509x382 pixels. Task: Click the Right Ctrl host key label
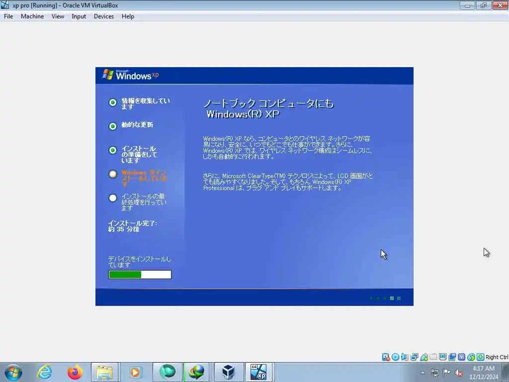coord(497,357)
